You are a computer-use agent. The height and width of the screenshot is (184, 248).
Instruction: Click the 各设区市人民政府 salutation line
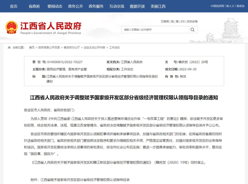coord(49,110)
